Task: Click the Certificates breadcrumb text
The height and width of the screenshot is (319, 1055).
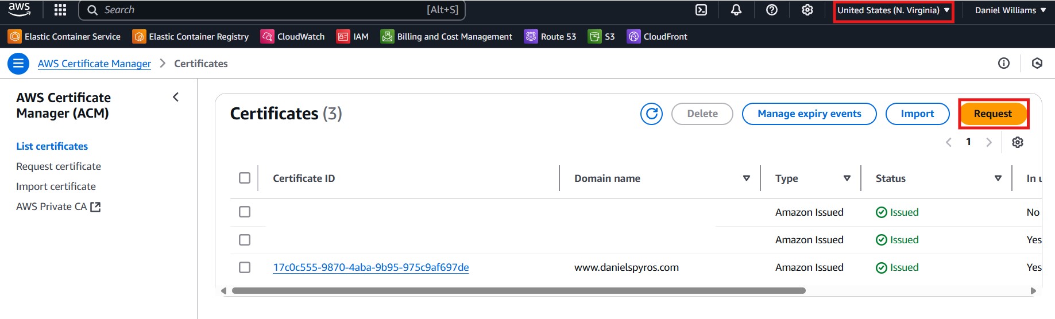Action: pyautogui.click(x=201, y=64)
